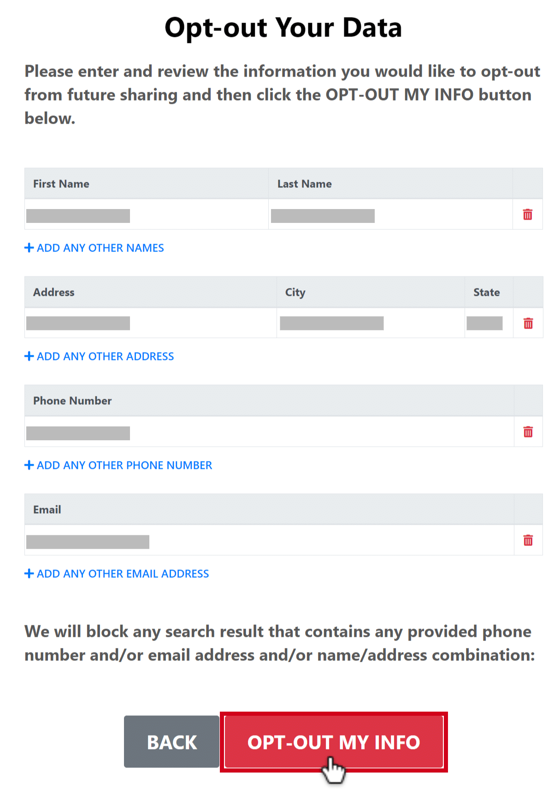The height and width of the screenshot is (809, 560).
Task: Delete the name row with trash icon
Action: (527, 215)
